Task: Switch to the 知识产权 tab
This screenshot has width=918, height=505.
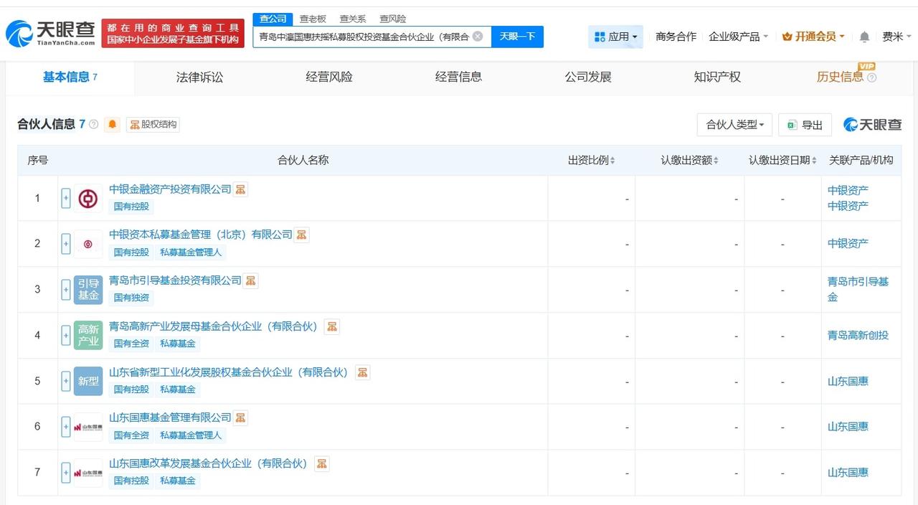Action: click(x=717, y=77)
